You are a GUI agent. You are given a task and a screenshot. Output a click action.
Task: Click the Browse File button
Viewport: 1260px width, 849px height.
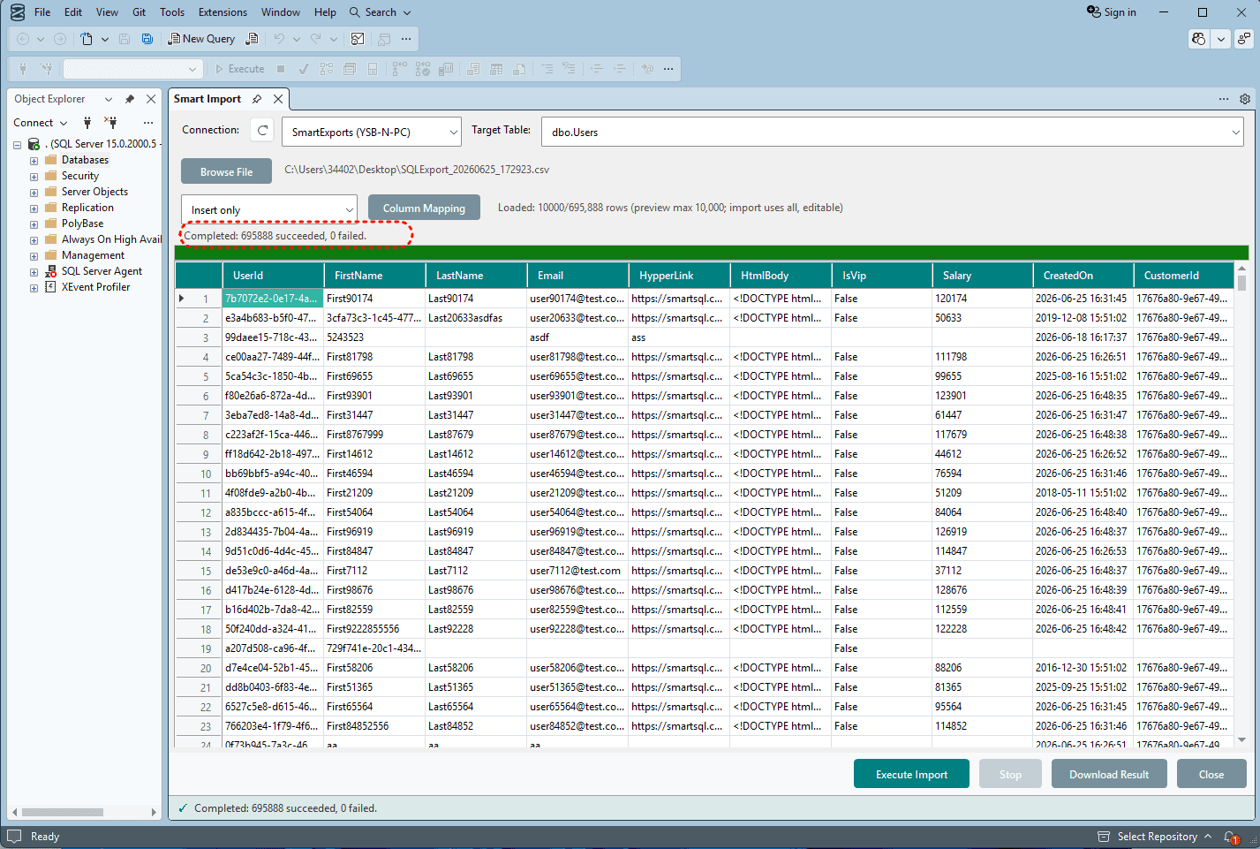226,171
